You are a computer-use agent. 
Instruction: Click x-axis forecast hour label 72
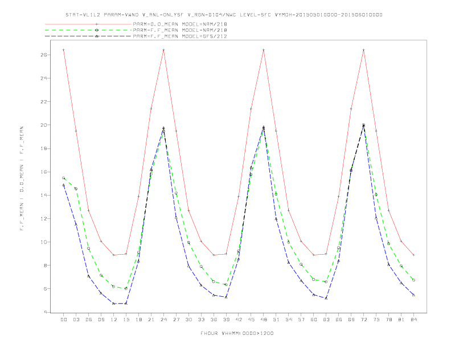click(x=363, y=320)
